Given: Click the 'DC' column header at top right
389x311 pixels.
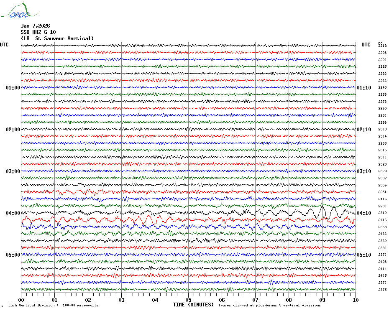Looking at the screenshot, I should pyautogui.click(x=380, y=43).
